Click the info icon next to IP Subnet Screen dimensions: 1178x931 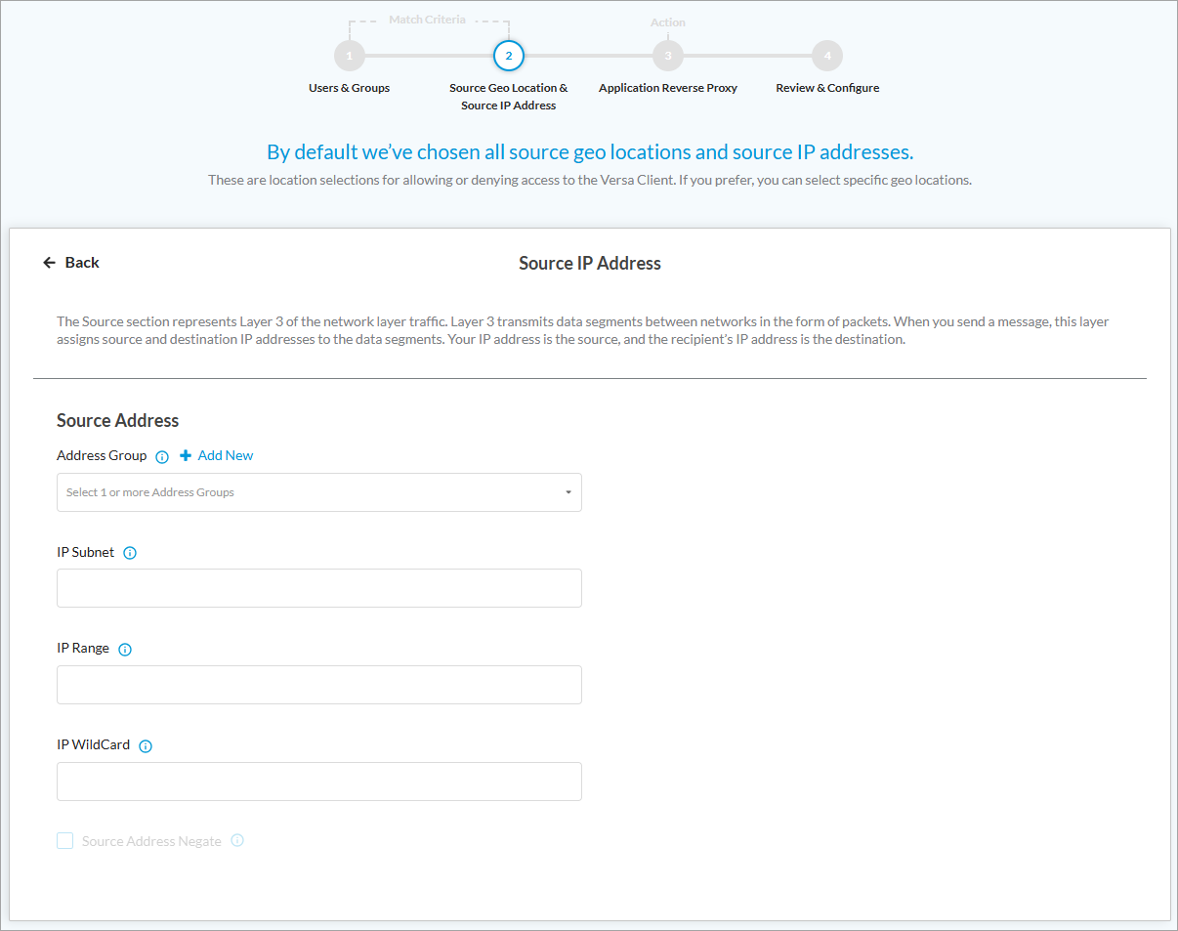click(x=130, y=553)
